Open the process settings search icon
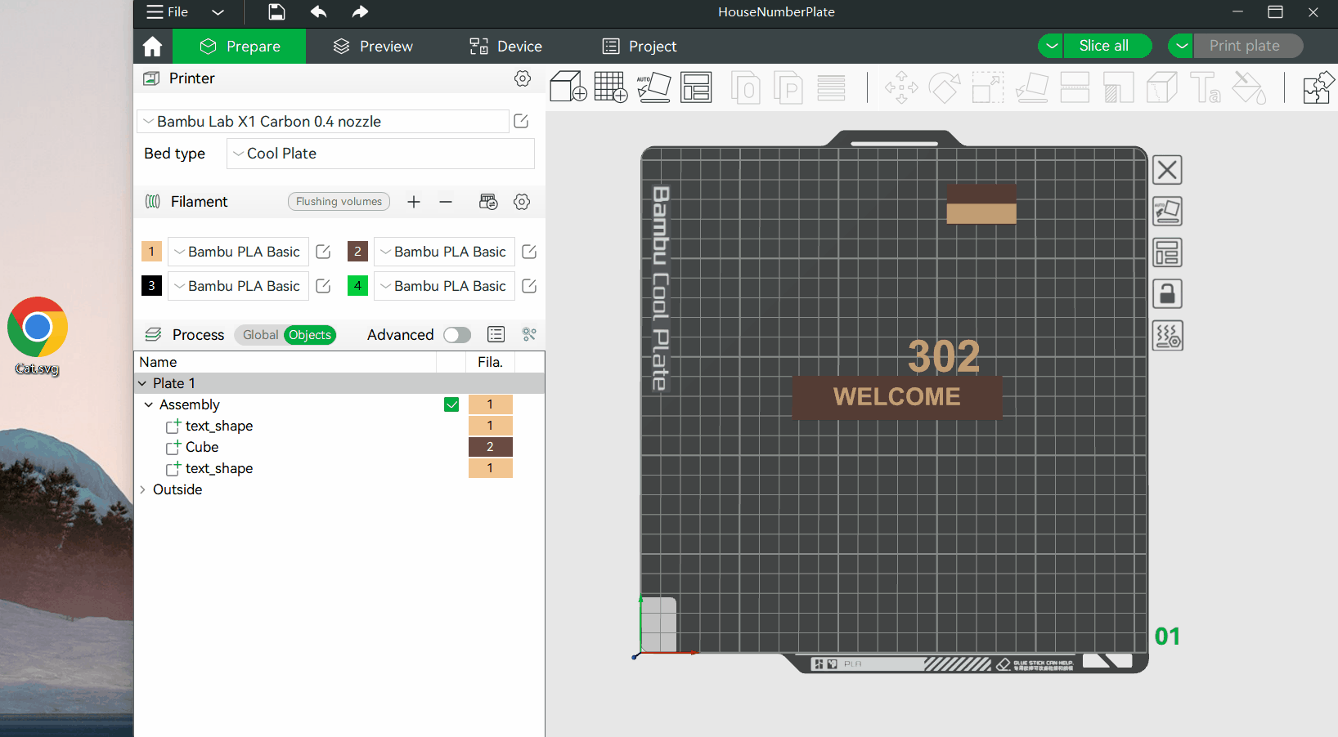 coord(529,334)
